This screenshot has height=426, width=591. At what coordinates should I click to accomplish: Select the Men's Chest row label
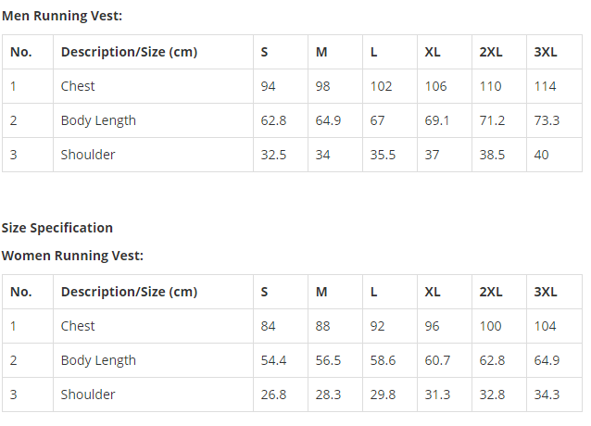click(x=78, y=86)
